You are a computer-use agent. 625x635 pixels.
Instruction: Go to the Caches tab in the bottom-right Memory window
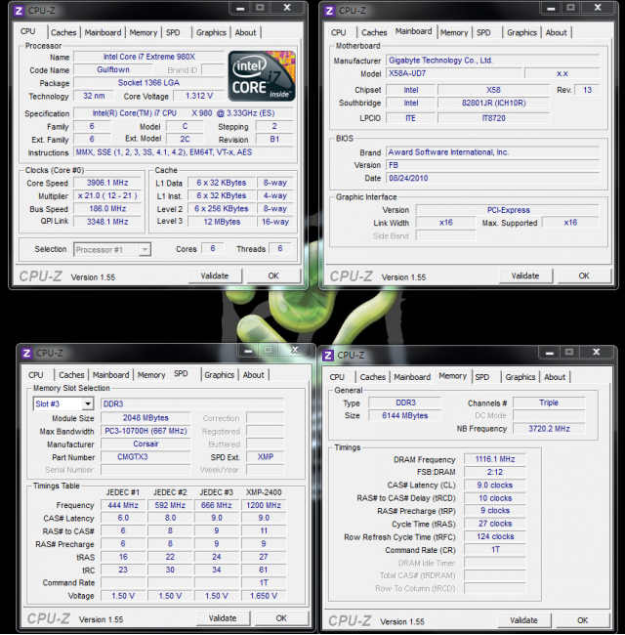point(372,377)
